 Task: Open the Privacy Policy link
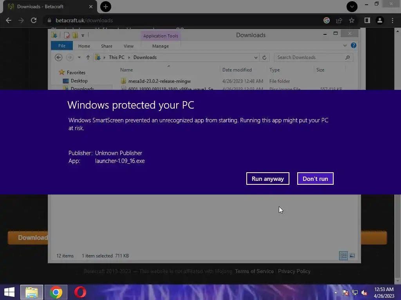point(294,271)
